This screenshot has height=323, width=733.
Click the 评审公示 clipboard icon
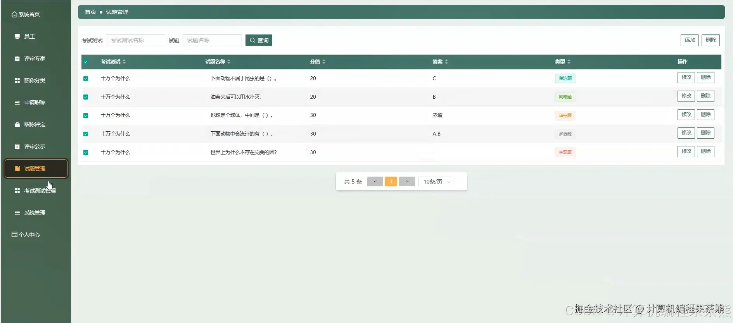[x=17, y=146]
